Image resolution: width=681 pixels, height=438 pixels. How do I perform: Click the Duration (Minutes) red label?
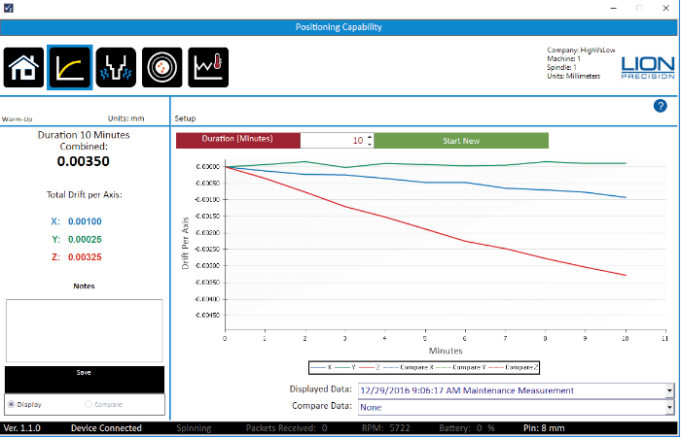[x=238, y=141]
